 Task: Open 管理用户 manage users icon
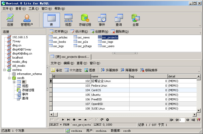coord(27,20)
